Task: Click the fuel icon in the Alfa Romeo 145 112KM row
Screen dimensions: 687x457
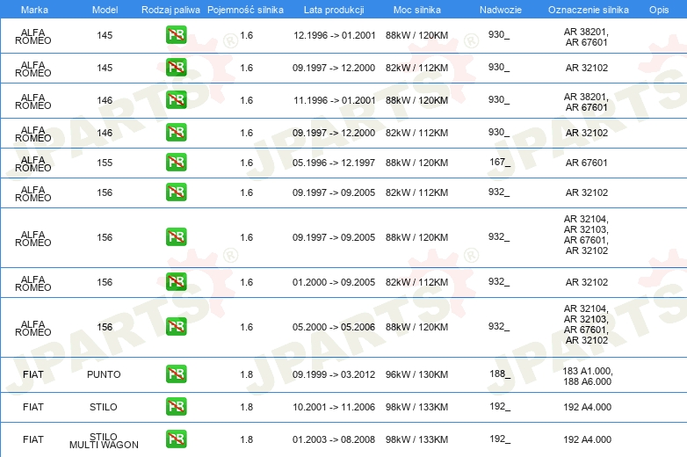Action: 176,68
